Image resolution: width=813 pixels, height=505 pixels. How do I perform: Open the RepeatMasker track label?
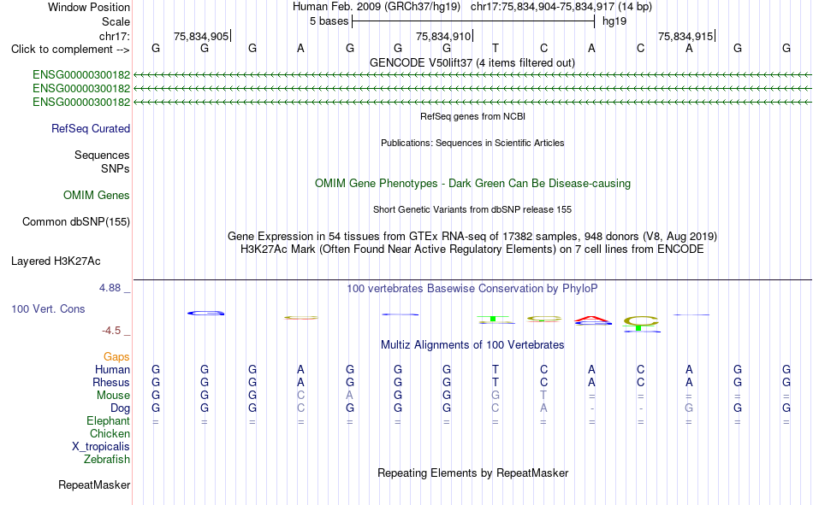[x=94, y=484]
